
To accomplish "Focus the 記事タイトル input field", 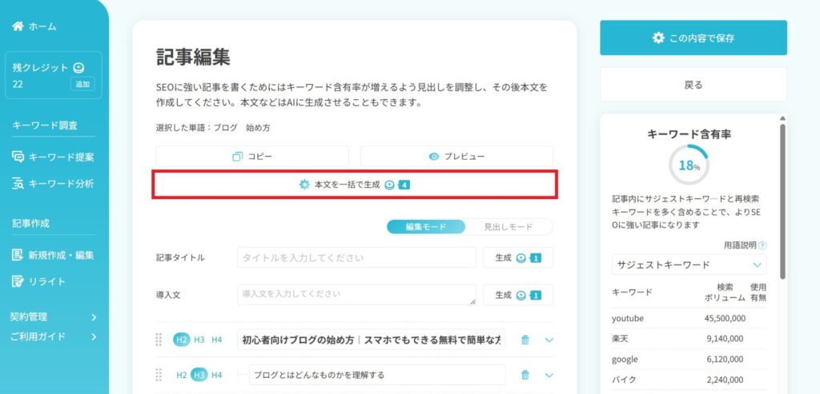I will click(356, 258).
